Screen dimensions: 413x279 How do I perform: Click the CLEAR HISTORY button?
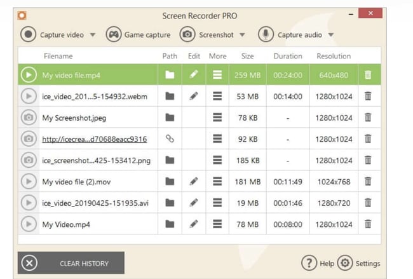point(71,263)
